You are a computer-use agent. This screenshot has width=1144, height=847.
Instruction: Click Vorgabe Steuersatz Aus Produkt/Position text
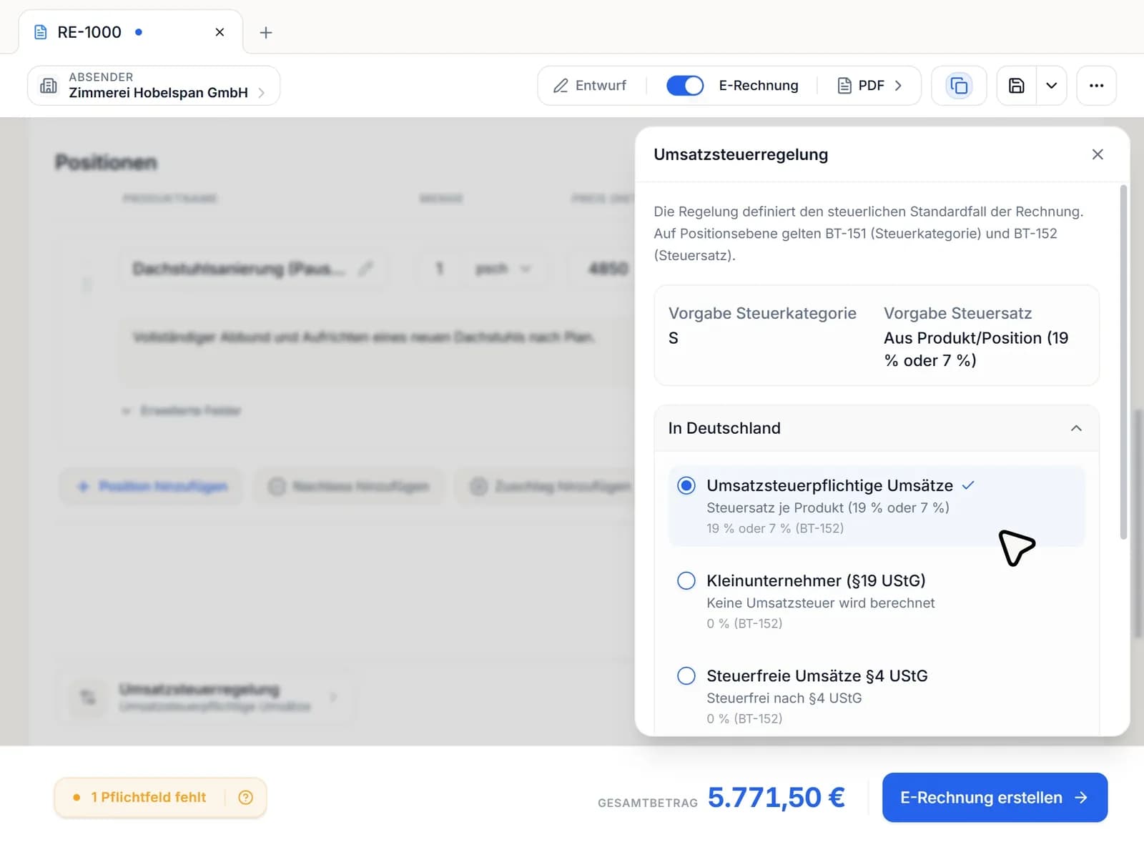point(976,349)
